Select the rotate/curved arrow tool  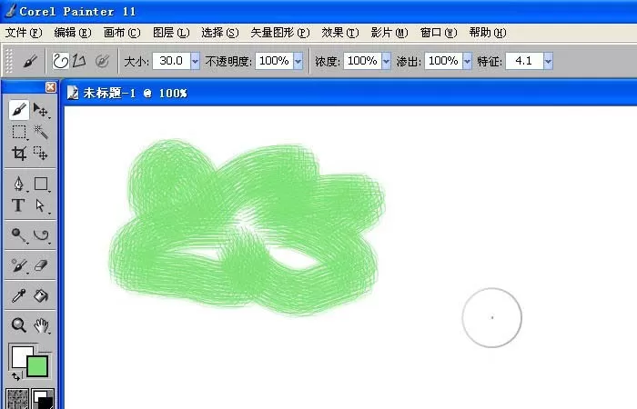tap(41, 234)
